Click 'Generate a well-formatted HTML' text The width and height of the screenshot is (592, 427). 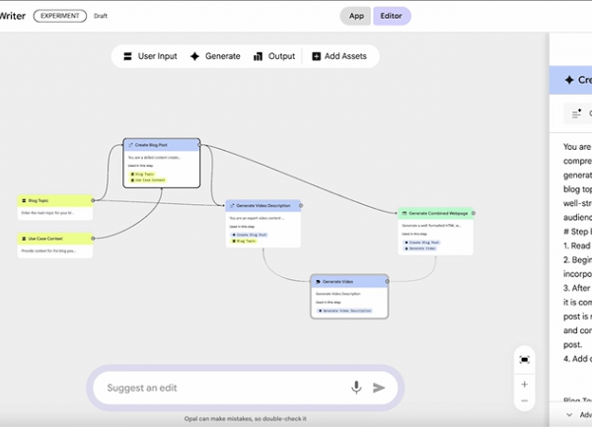pos(431,225)
